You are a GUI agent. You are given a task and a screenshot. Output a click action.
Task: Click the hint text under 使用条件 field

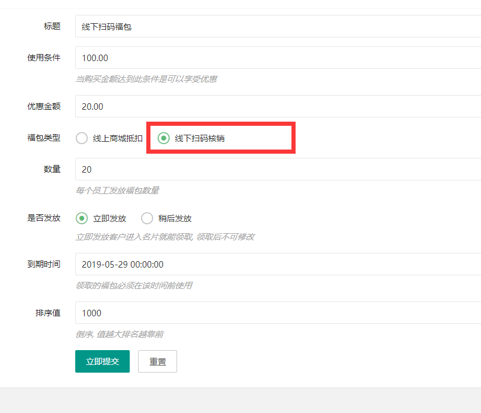pos(146,79)
